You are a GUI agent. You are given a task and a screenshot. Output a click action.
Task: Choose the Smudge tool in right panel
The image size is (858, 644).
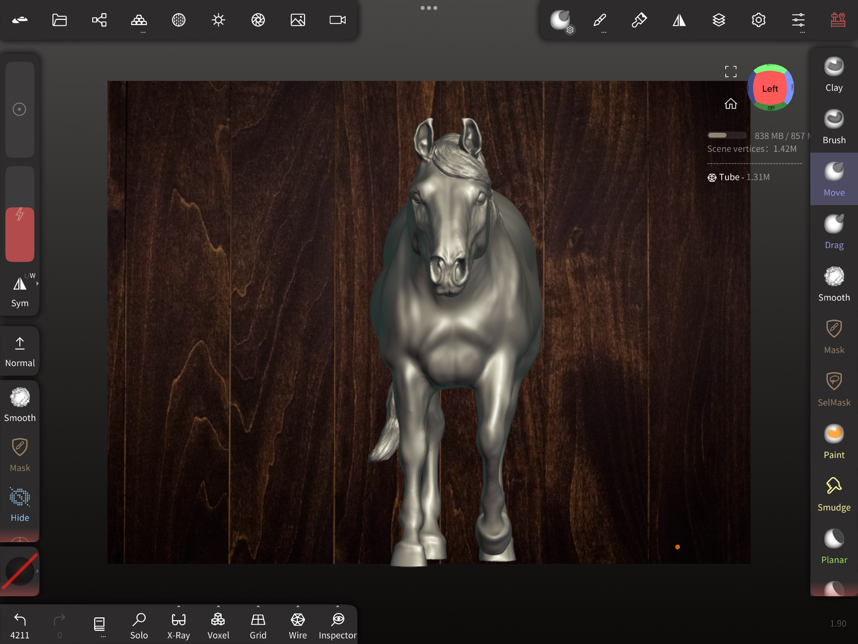[833, 494]
